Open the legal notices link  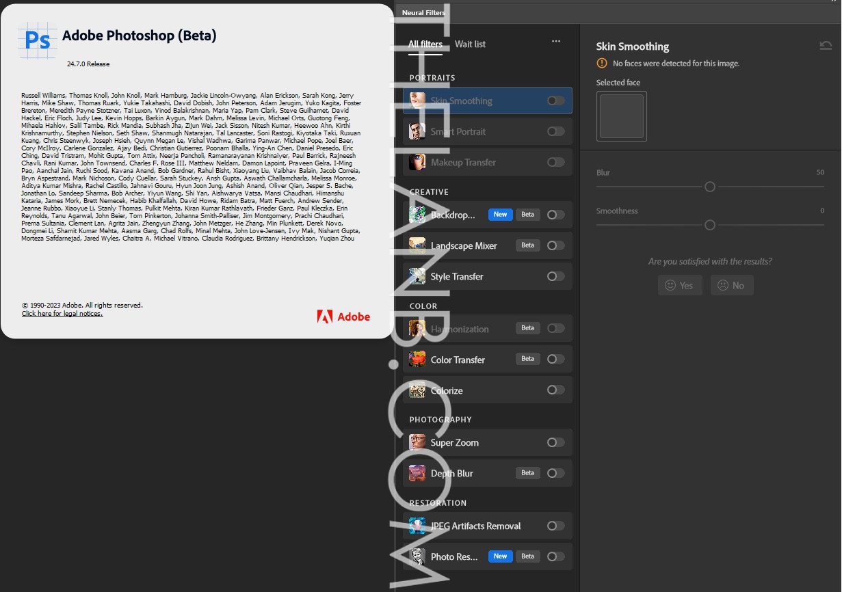62,314
